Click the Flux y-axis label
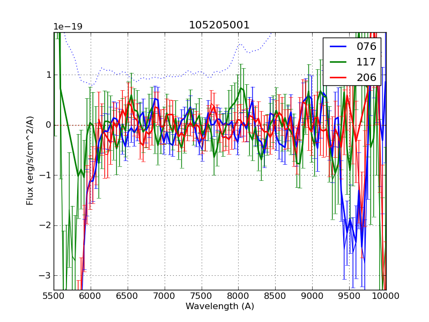Screen dimensions: 429x322 tap(30, 161)
